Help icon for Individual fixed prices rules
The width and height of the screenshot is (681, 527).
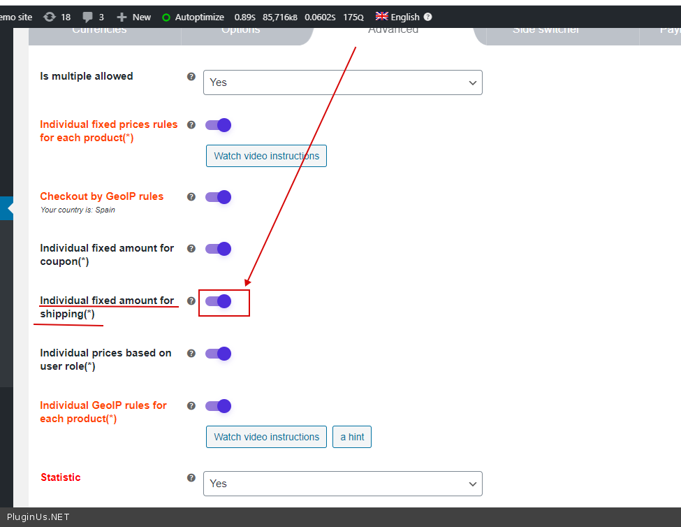tap(191, 124)
